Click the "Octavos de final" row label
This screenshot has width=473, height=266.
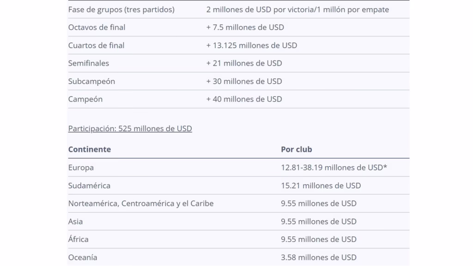click(x=97, y=27)
